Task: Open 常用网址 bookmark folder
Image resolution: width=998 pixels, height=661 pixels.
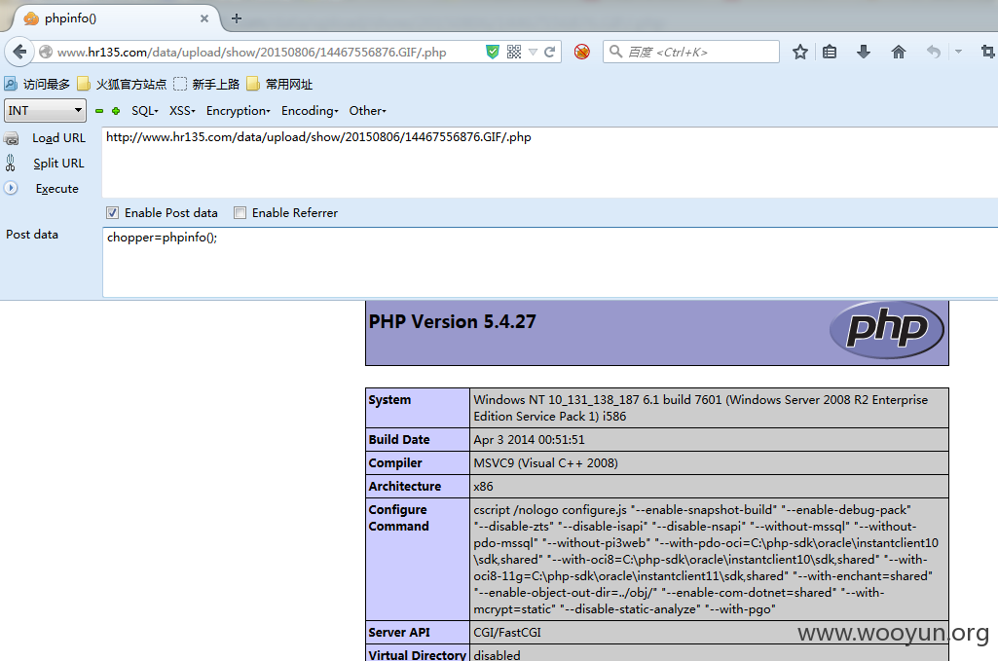Action: pos(280,84)
